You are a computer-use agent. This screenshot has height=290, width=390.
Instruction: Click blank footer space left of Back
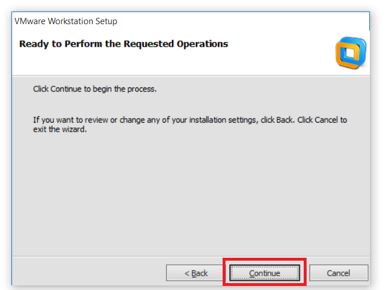tap(86, 273)
